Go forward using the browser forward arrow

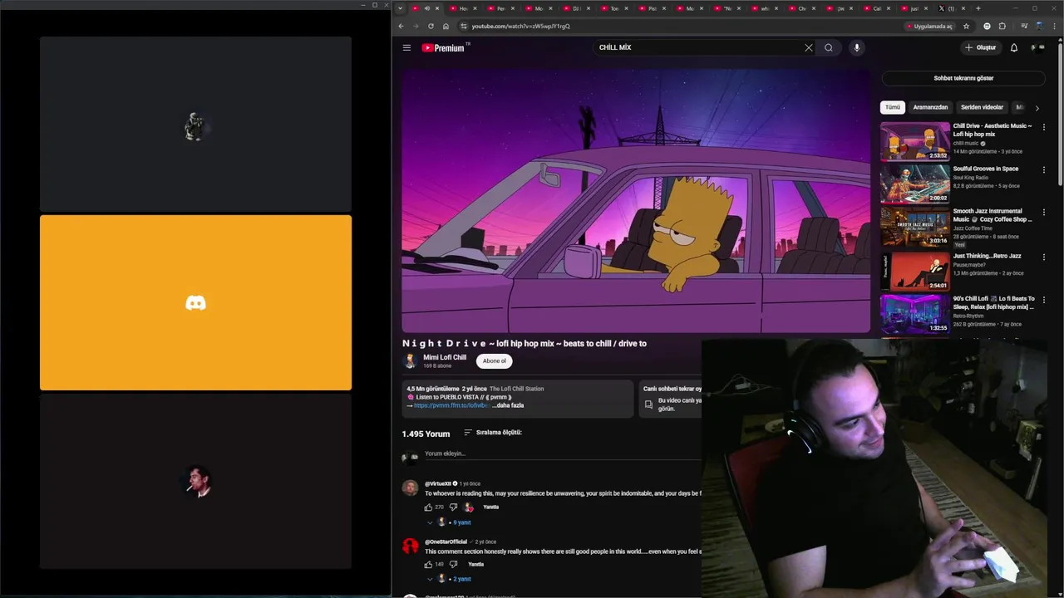coord(416,26)
